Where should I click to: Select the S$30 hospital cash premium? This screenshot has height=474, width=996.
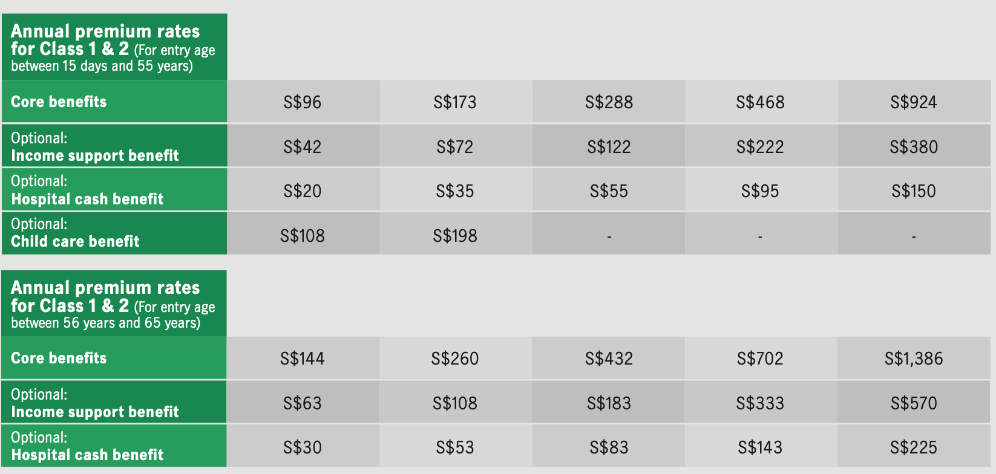pos(303,447)
